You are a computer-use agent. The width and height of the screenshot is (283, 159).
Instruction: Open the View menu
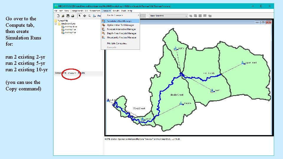click(67, 11)
